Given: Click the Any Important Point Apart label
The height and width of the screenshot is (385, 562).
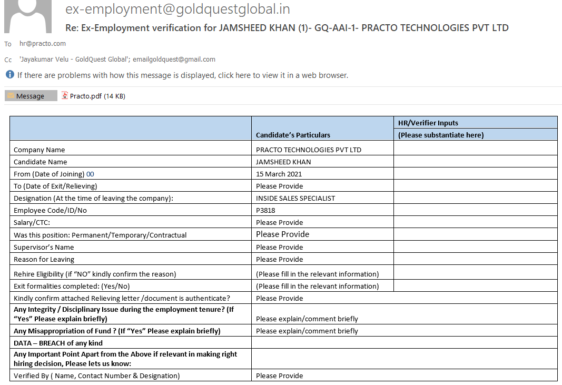Looking at the screenshot, I should (125, 359).
